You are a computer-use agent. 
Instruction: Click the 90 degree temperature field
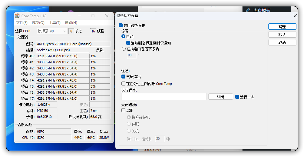point(132,55)
